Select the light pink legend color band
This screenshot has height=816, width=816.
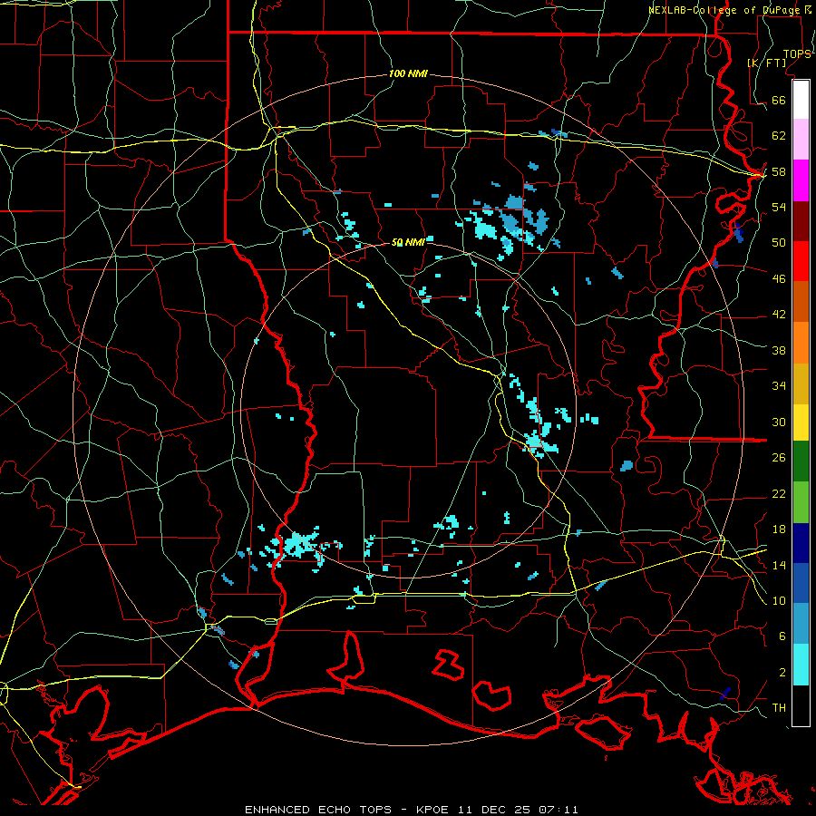801,139
